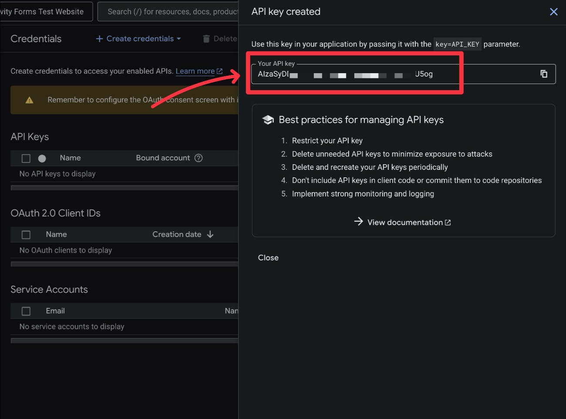Dismiss the dialog with the X button
The width and height of the screenshot is (566, 419).
click(553, 12)
